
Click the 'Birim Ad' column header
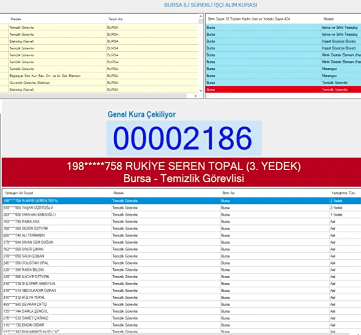[228, 193]
